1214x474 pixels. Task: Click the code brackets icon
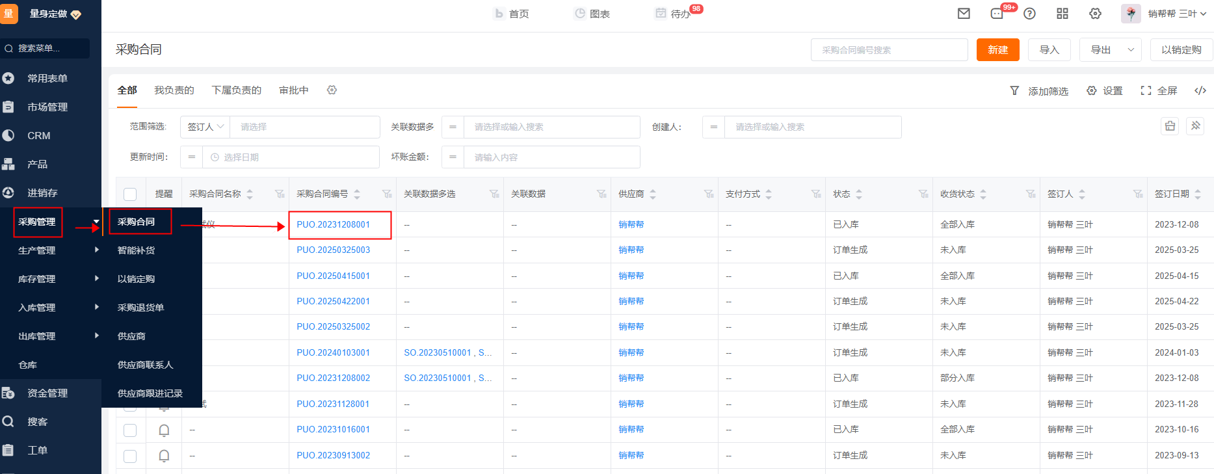pos(1200,91)
